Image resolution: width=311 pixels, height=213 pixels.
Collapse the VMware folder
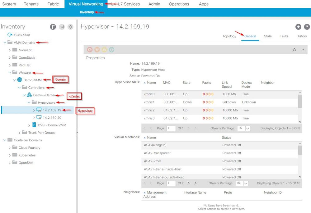10,73
